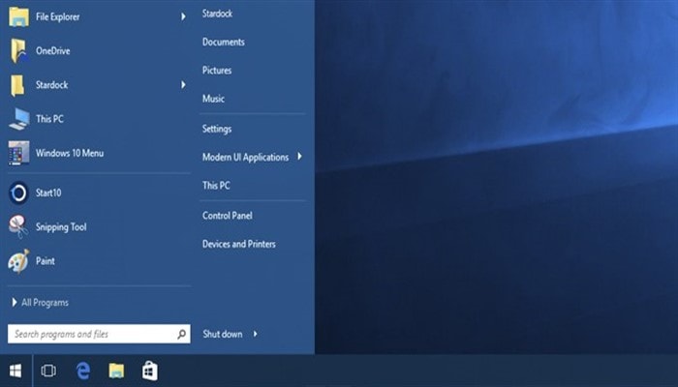Expand Modern UI Applications submenu arrow

tap(299, 157)
